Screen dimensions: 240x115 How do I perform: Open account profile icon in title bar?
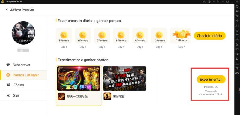209,1
